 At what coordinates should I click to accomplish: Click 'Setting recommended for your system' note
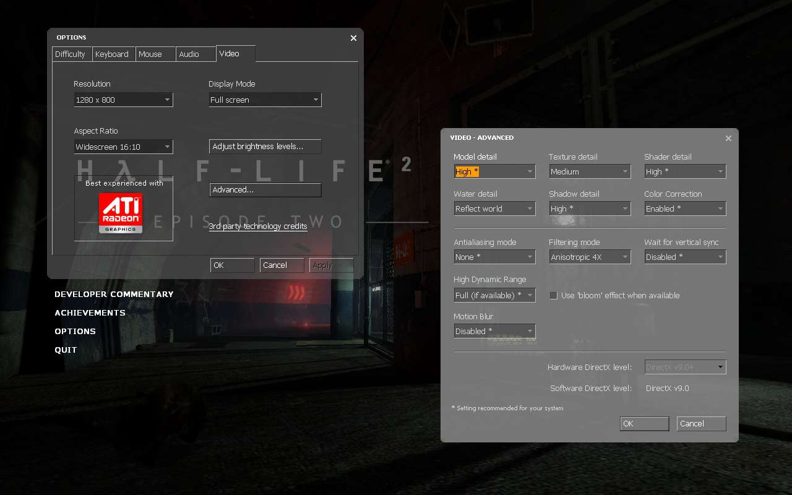(507, 408)
